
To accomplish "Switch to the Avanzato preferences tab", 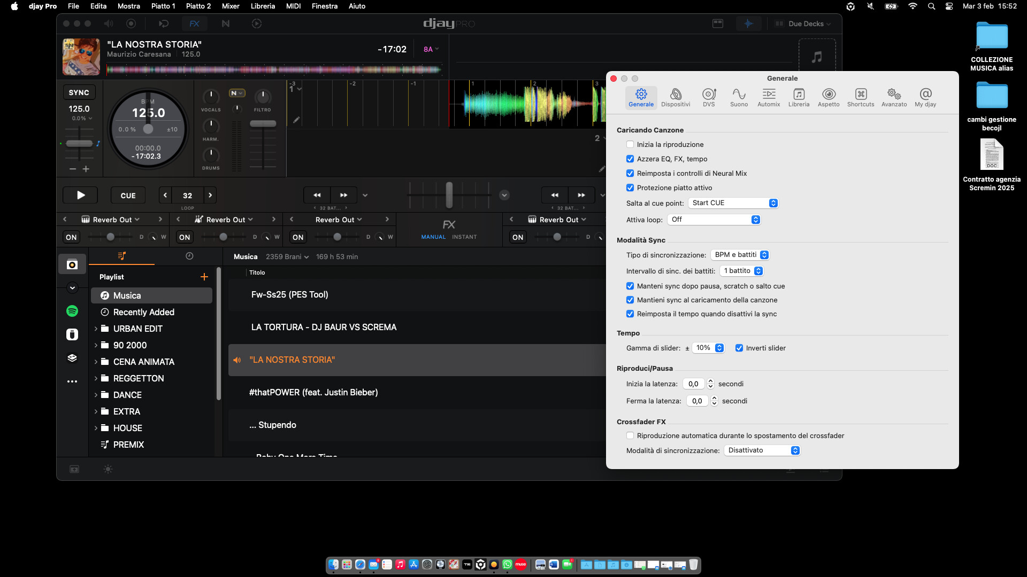I will pyautogui.click(x=893, y=97).
